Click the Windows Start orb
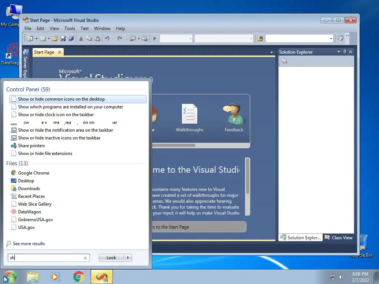Screen dimensions: 379x284 [x=10, y=277]
